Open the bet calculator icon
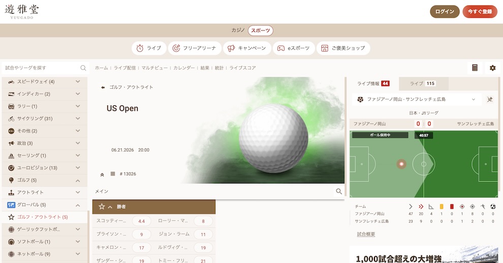This screenshot has height=263, width=503. pyautogui.click(x=475, y=68)
